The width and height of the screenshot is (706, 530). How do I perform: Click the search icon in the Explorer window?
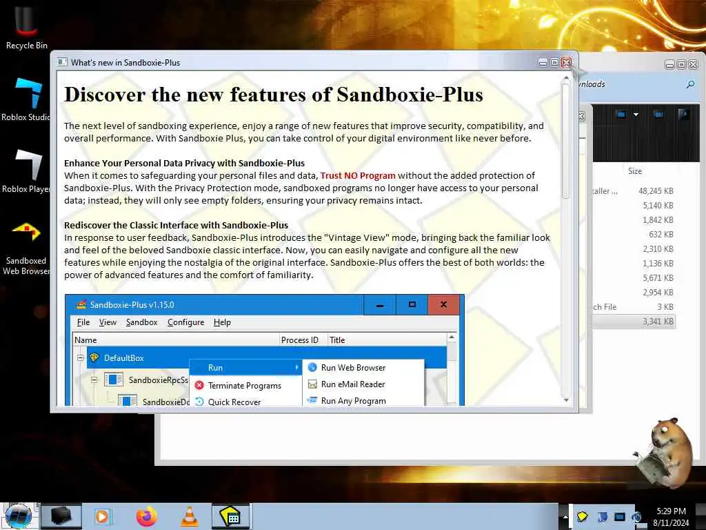coord(689,84)
